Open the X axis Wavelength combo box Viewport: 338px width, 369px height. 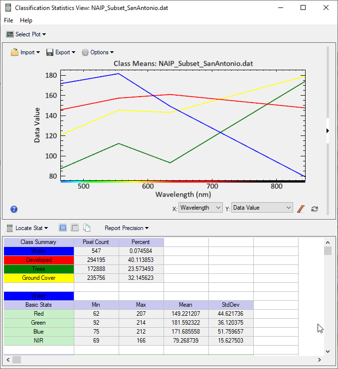pos(200,208)
